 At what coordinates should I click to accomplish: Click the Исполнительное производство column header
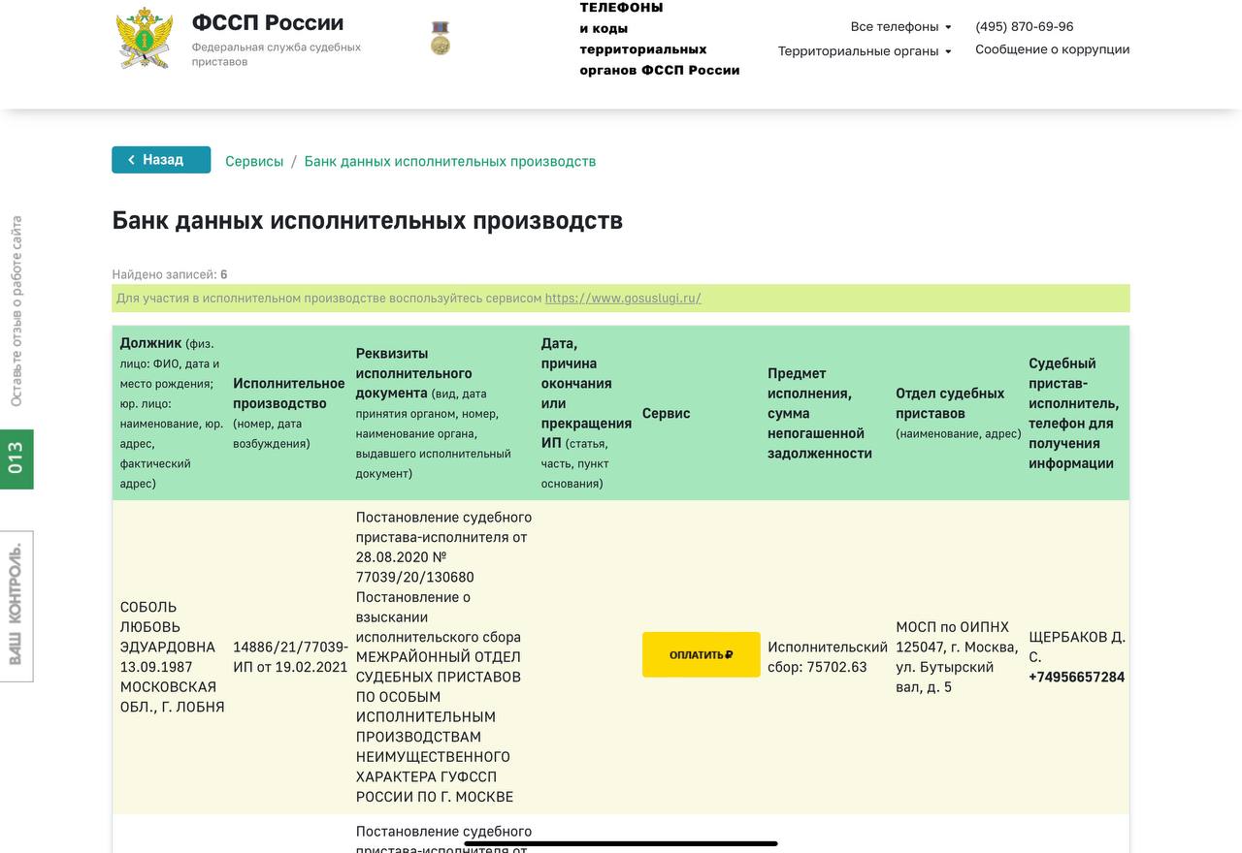(x=289, y=413)
